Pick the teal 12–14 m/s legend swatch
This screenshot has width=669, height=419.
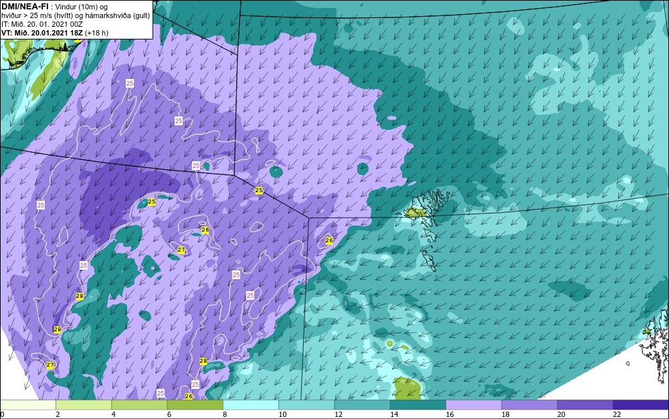tap(362, 404)
